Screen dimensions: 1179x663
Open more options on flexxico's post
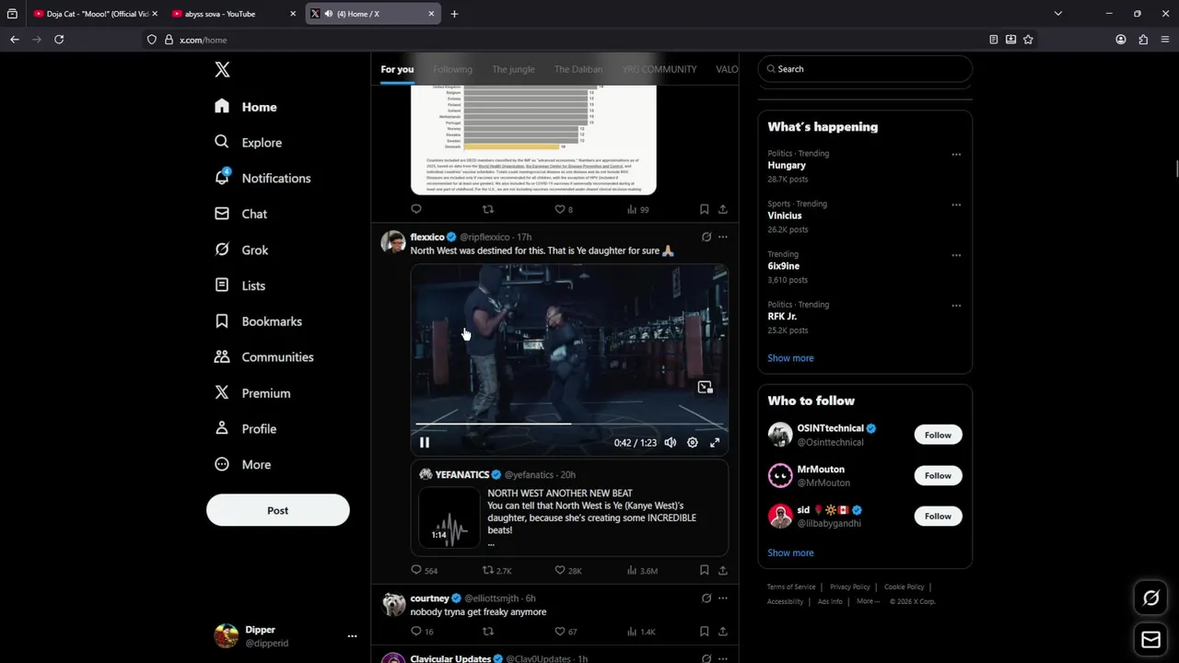pyautogui.click(x=722, y=238)
